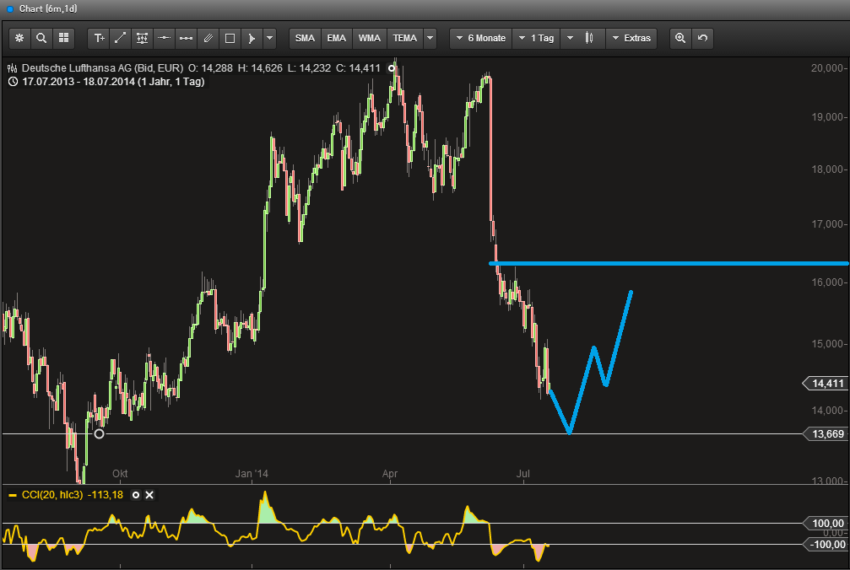Click the bar chart icon beside Deutsche Lufthansa
The height and width of the screenshot is (570, 850).
coord(12,68)
